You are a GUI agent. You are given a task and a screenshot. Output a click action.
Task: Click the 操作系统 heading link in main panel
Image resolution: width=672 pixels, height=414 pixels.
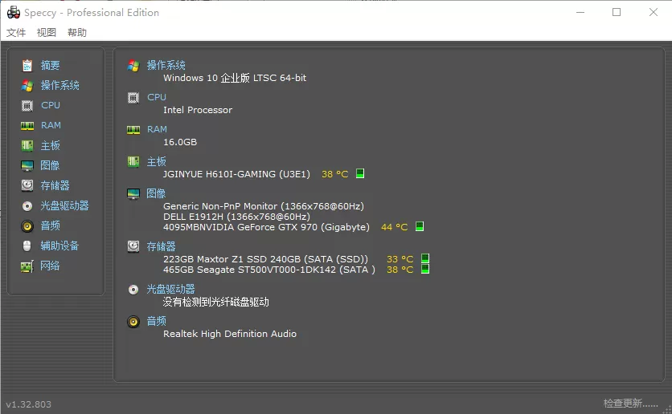pos(166,66)
